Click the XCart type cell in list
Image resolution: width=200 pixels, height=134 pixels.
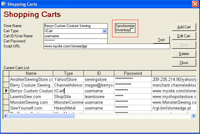[x=68, y=91]
